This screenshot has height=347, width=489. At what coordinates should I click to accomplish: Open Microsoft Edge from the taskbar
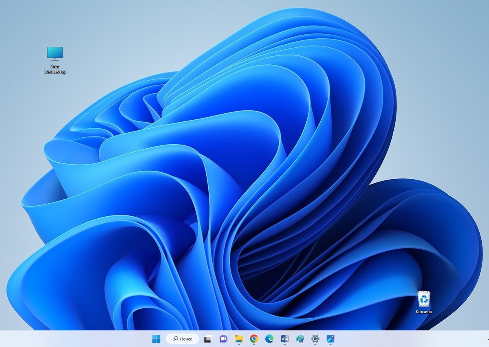coord(269,339)
